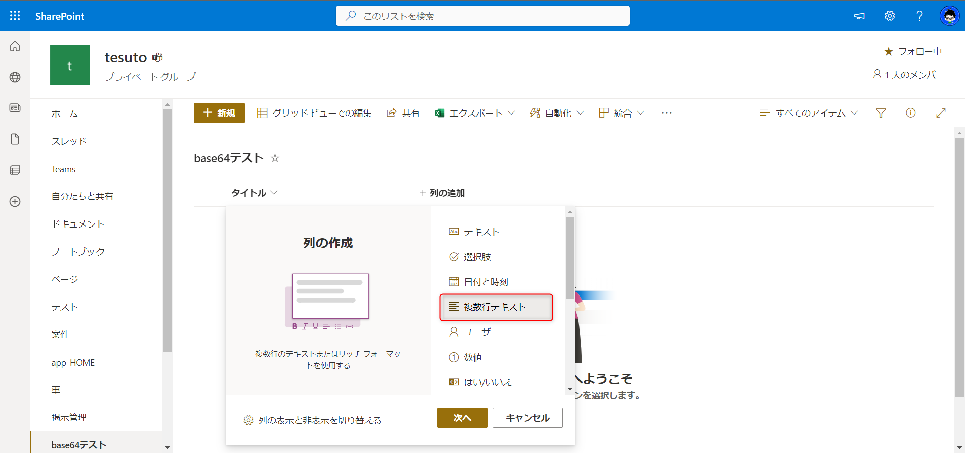Open Teams from the site navigation
965x453 pixels.
tap(63, 169)
